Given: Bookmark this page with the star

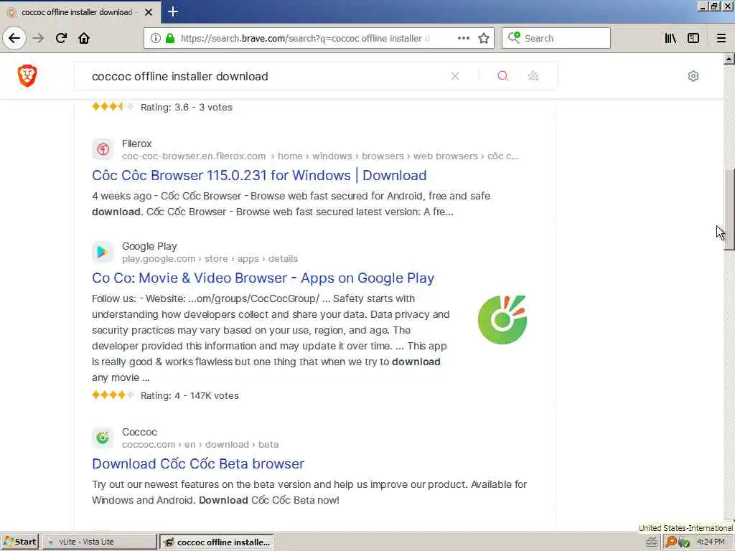Looking at the screenshot, I should pyautogui.click(x=484, y=38).
